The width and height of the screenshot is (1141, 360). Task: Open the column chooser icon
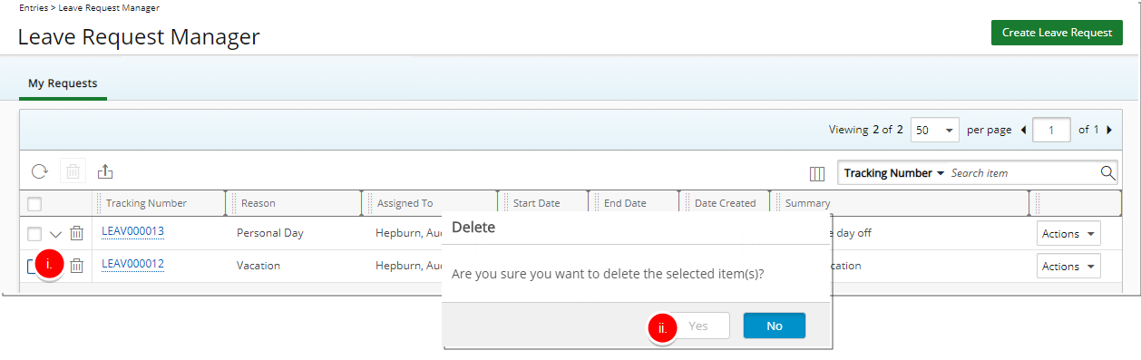coord(816,173)
